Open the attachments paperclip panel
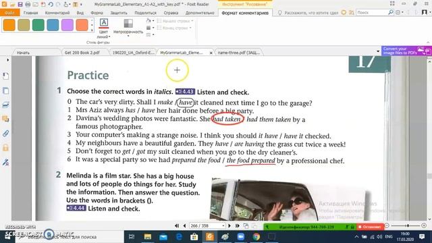 pos(5,134)
